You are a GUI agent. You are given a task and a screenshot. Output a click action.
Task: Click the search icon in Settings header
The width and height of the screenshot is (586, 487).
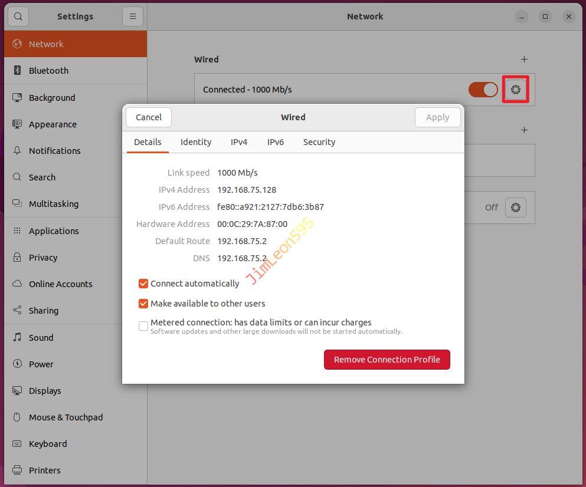coord(19,17)
